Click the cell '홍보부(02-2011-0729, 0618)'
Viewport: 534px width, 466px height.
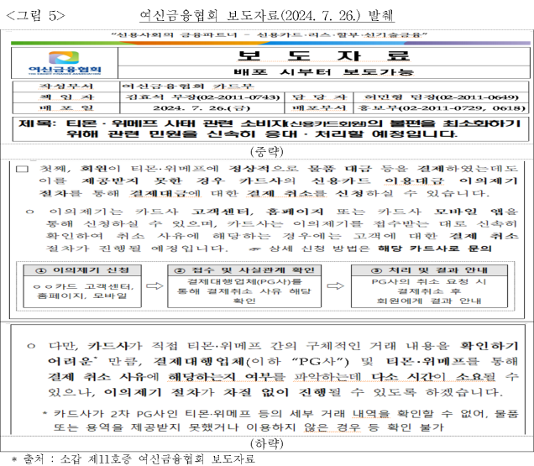point(442,108)
